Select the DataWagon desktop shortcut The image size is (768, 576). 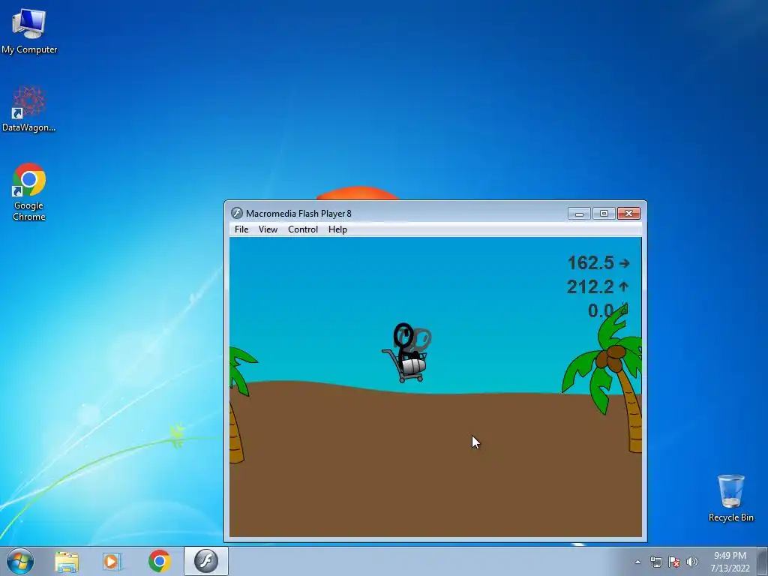[29, 109]
